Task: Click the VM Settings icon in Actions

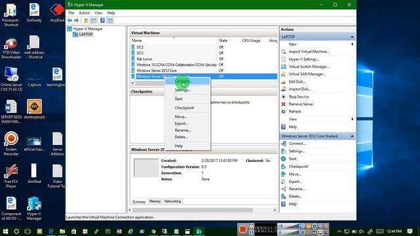Action: click(283, 151)
